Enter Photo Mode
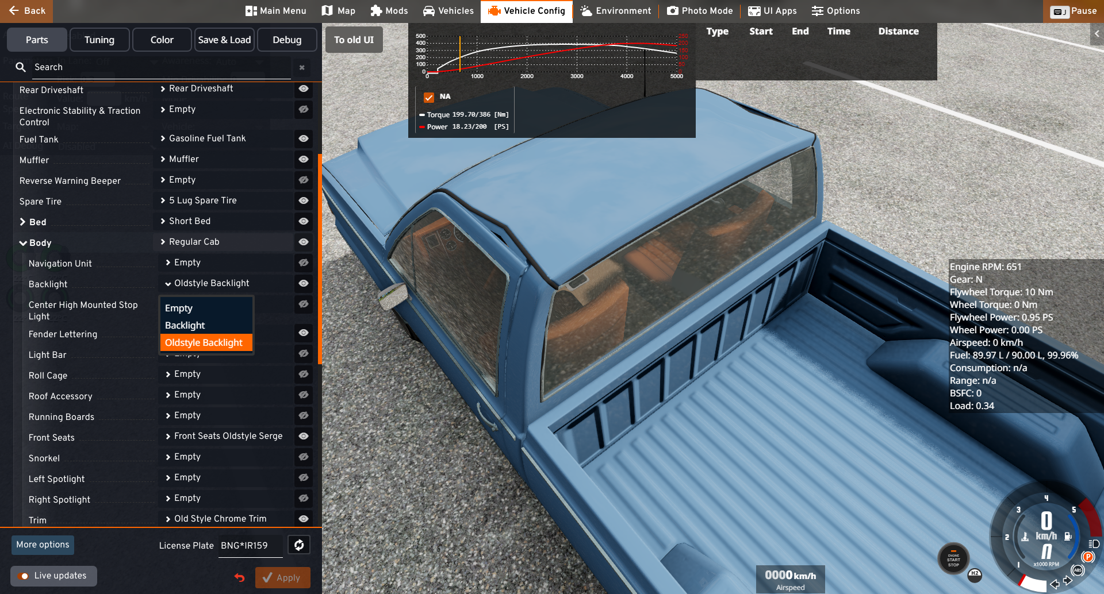The width and height of the screenshot is (1104, 594). pos(700,11)
